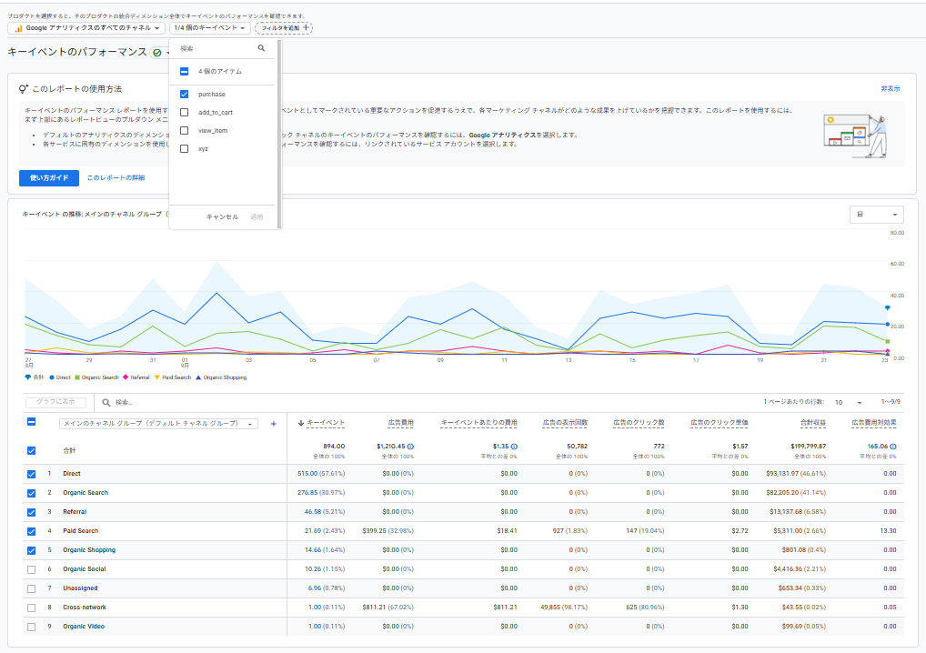Screen dimensions: 926x653
Task: Click the table search magnifier icon
Action: 106,403
